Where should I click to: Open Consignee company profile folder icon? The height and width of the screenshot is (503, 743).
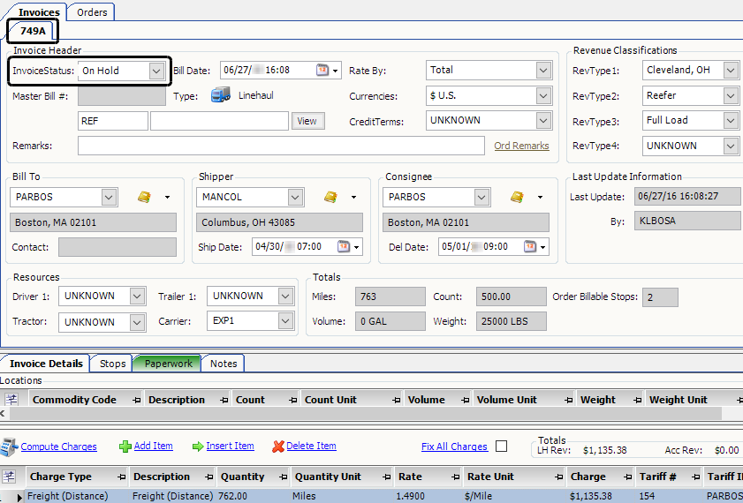517,197
